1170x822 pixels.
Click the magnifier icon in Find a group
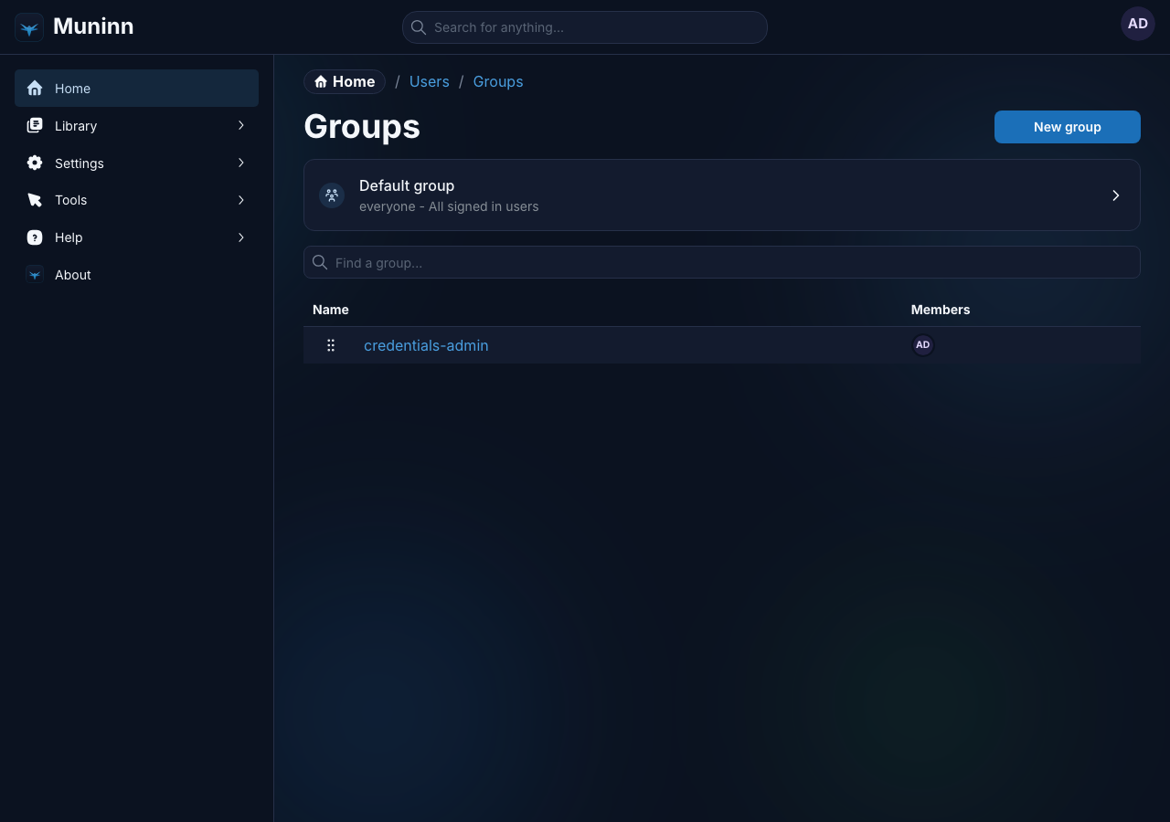(x=320, y=262)
